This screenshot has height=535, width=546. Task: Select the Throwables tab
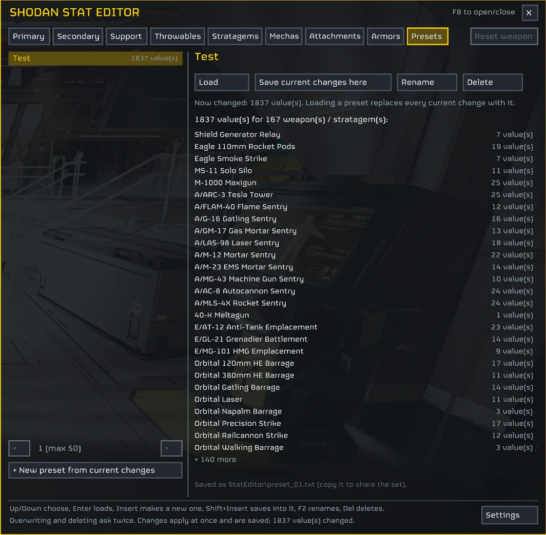pos(178,36)
